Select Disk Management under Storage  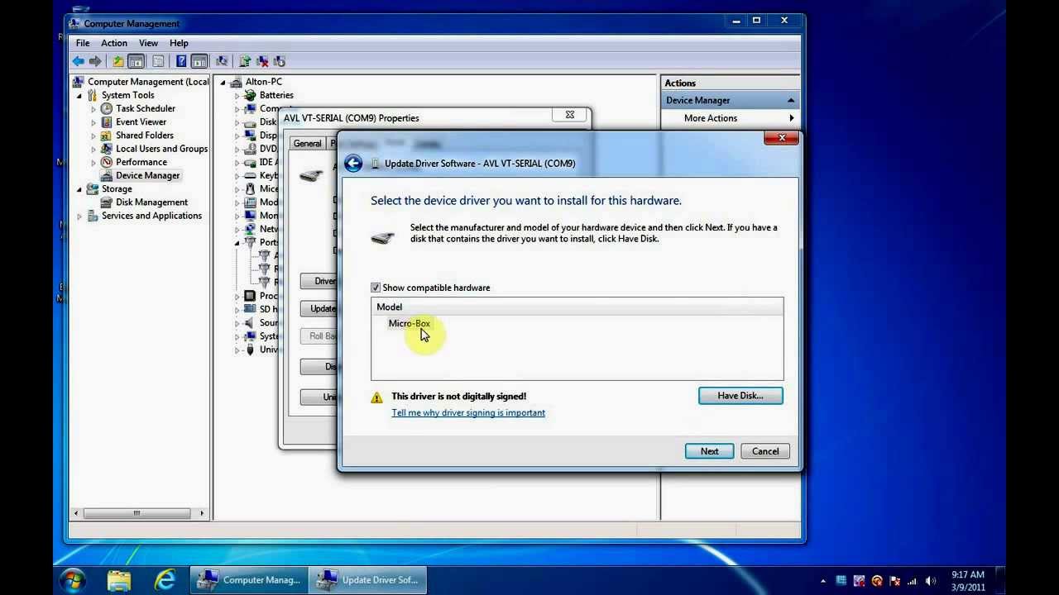coord(151,202)
